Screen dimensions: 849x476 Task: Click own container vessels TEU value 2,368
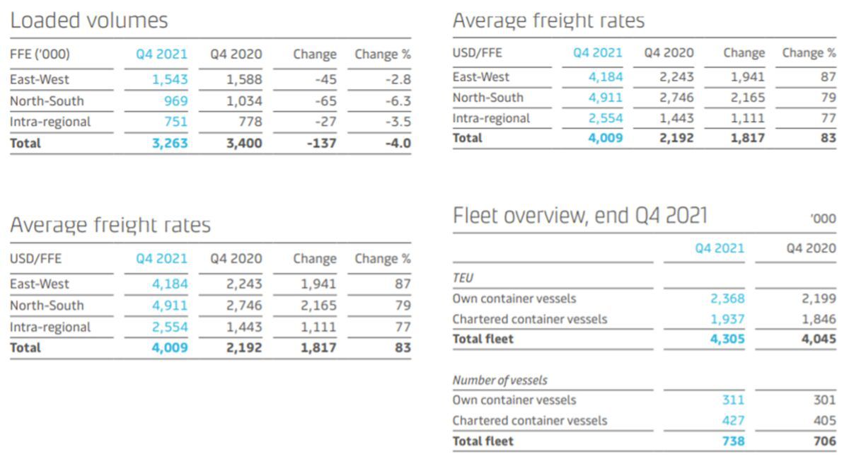tap(727, 298)
